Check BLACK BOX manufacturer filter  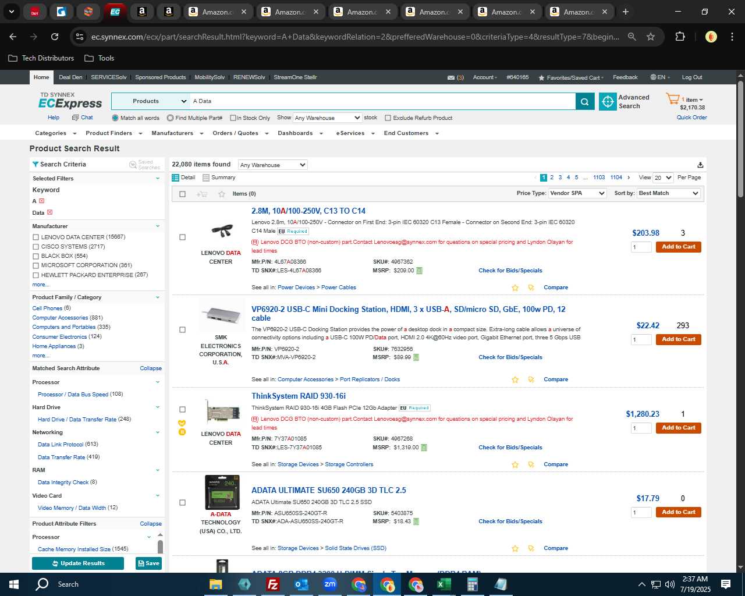pyautogui.click(x=36, y=256)
